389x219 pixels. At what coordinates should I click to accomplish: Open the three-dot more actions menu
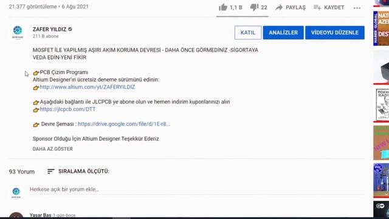pos(357,8)
